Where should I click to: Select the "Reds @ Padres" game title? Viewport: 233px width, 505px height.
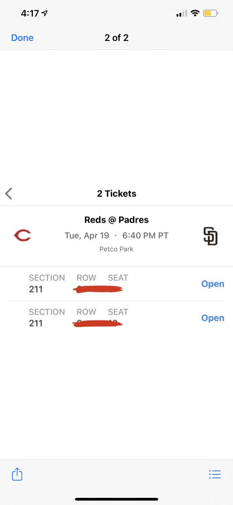(116, 220)
